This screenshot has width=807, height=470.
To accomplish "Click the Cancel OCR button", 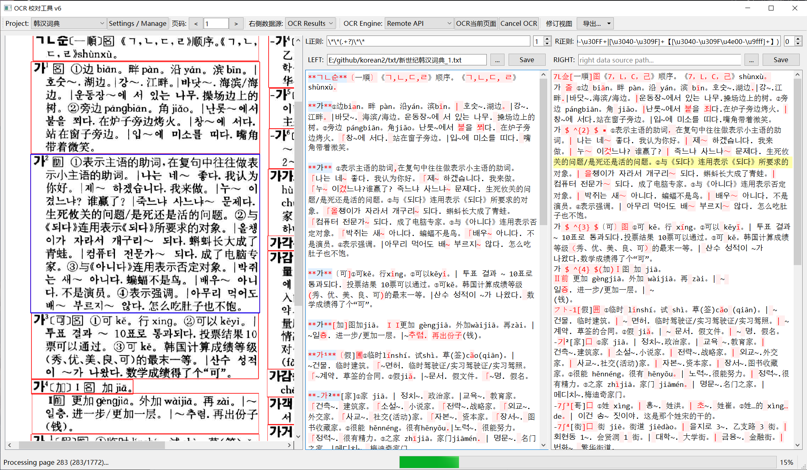I will (x=519, y=23).
